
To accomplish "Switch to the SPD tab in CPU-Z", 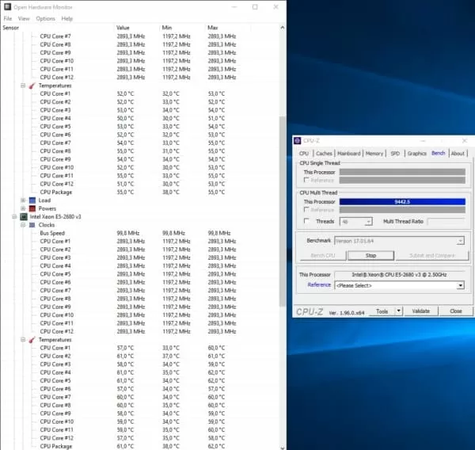I will pos(395,154).
